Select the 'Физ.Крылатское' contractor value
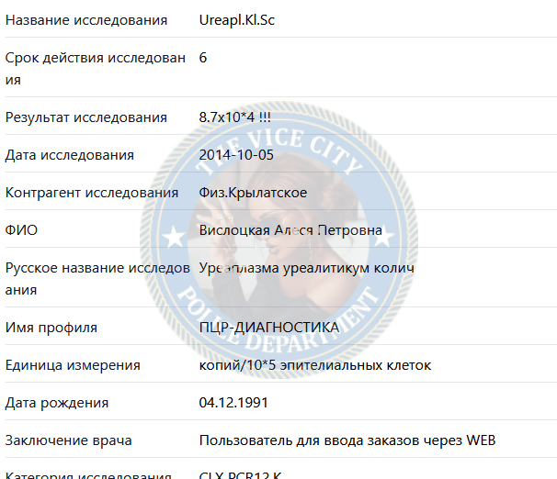The height and width of the screenshot is (479, 557). 253,193
